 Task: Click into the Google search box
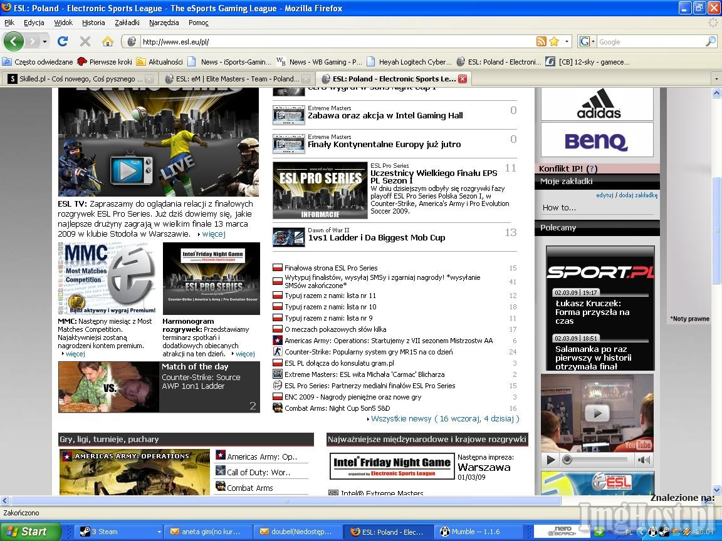[x=651, y=42]
